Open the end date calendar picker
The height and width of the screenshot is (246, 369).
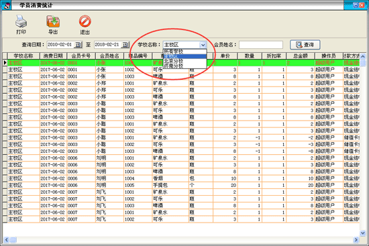tap(125, 45)
